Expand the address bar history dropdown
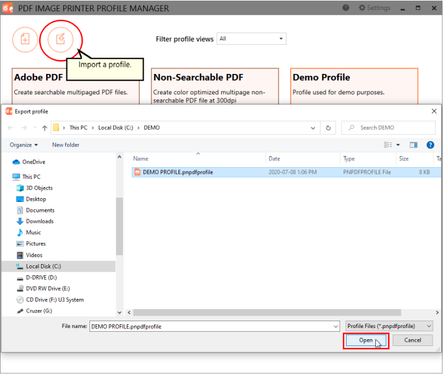The image size is (443, 374). coord(313,128)
